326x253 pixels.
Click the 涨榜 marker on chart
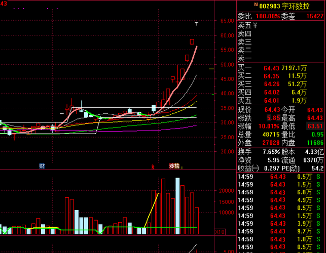pyautogui.click(x=174, y=166)
